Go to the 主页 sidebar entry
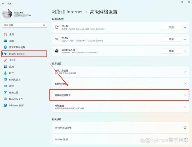192x147 pixels. [x=24, y=34]
